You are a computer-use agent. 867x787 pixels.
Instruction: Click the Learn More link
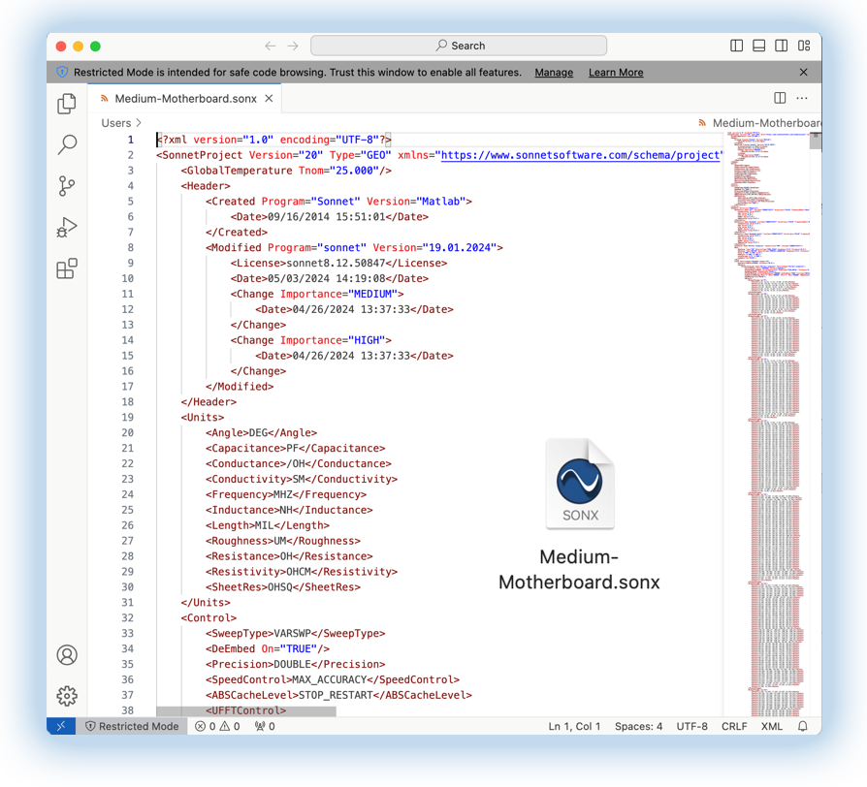pyautogui.click(x=616, y=73)
